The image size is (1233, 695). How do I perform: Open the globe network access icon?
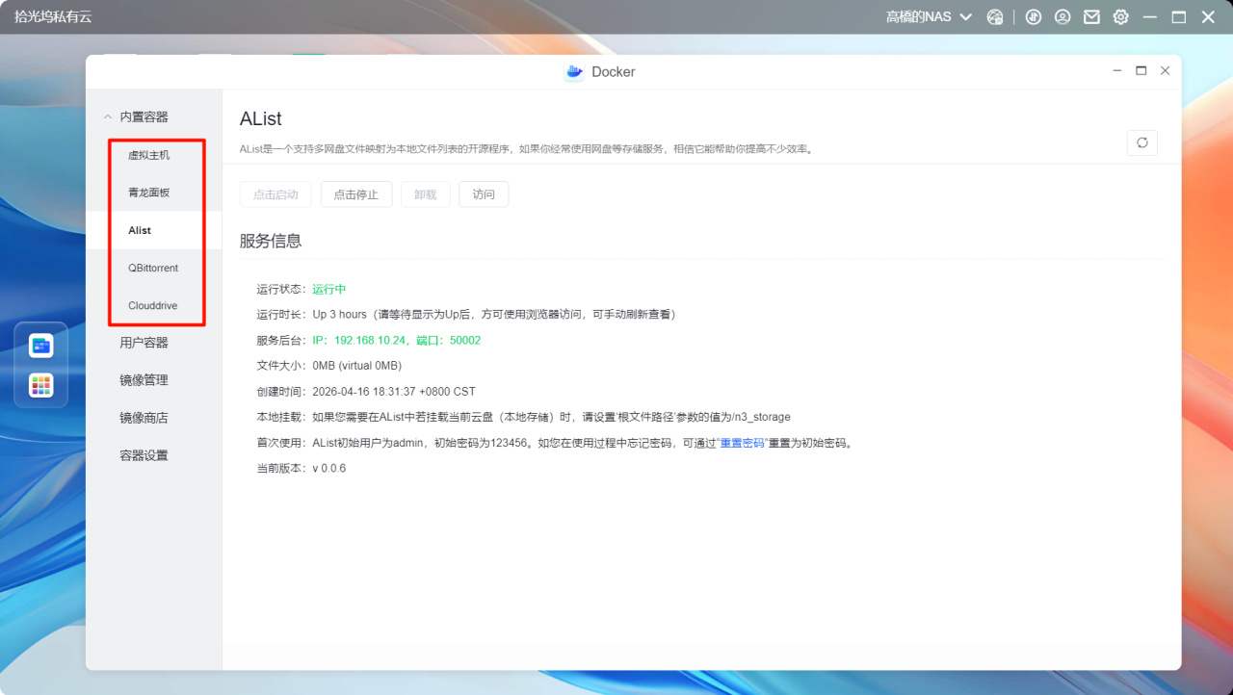point(995,17)
